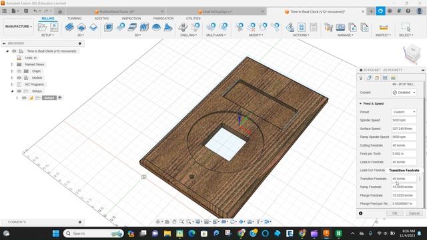Open the 2D Pocket Passes tab icon

[x=385, y=78]
